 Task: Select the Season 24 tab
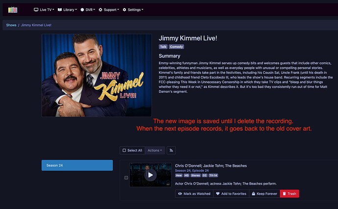(77, 165)
